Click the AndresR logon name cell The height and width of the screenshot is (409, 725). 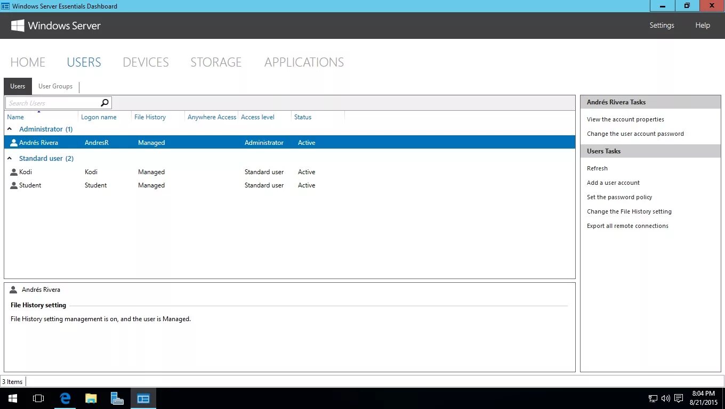[x=96, y=143]
